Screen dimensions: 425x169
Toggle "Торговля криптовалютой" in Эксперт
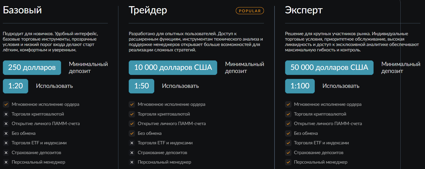[x=288, y=114]
